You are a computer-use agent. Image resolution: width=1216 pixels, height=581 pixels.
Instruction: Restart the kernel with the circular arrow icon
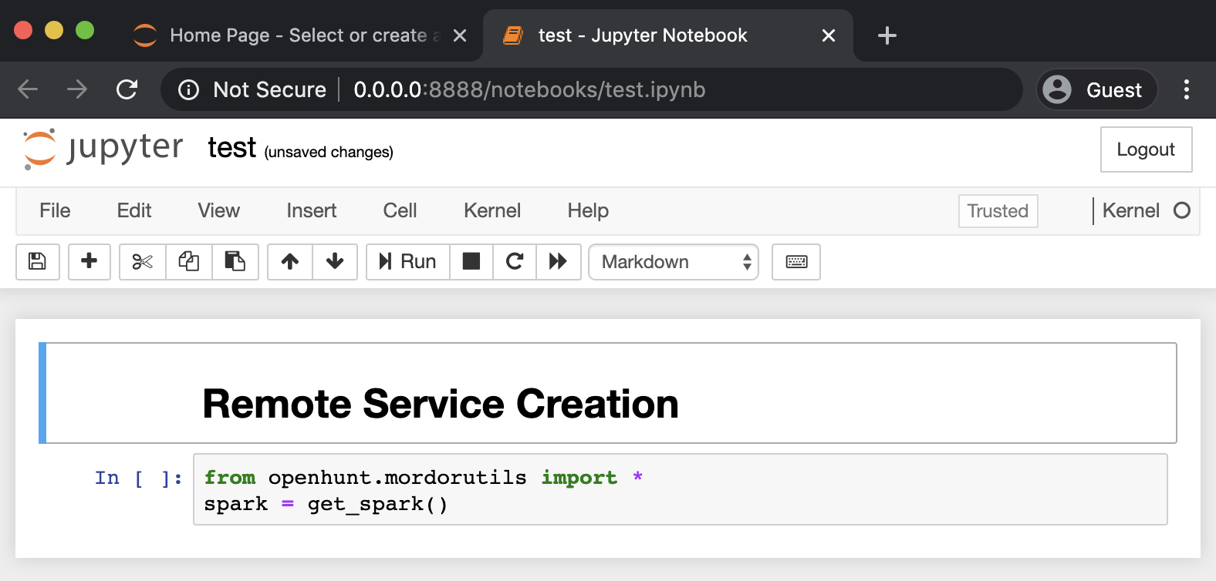515,262
